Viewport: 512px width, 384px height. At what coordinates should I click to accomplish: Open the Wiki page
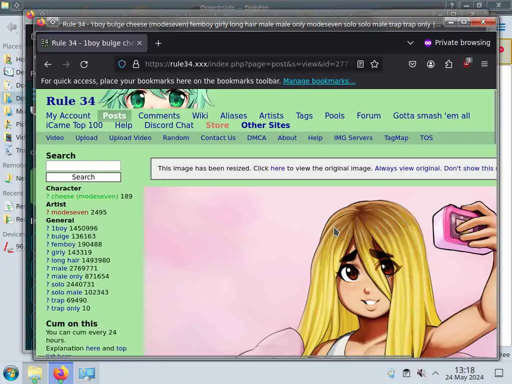(x=200, y=115)
